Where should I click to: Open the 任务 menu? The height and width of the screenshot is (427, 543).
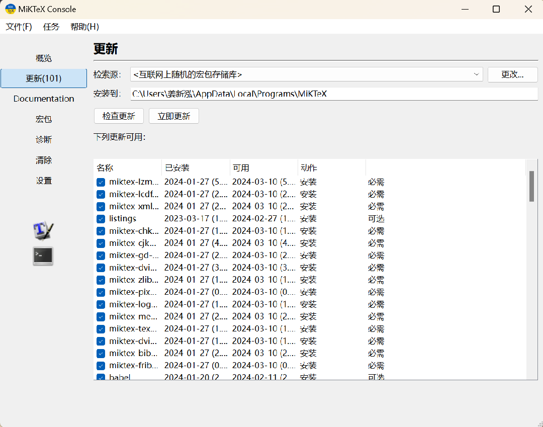[51, 27]
